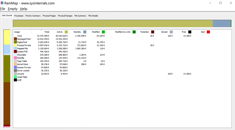
Task: Open the Empty menu
Action: tap(13, 9)
